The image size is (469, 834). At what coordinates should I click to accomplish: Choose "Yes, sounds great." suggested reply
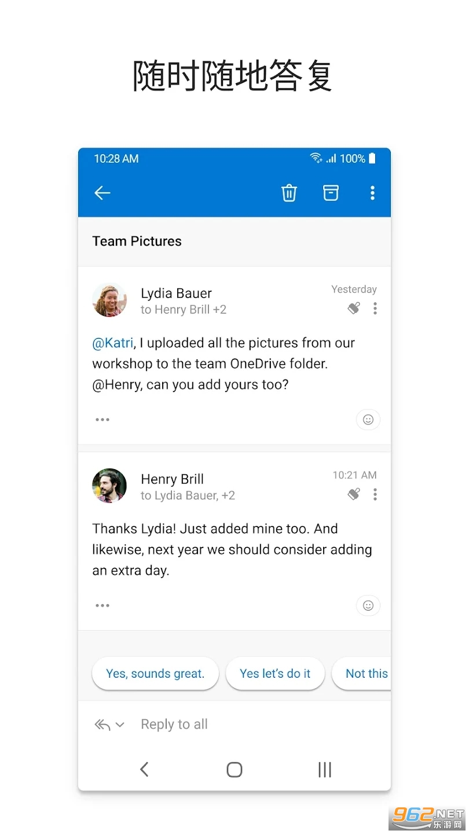[155, 674]
